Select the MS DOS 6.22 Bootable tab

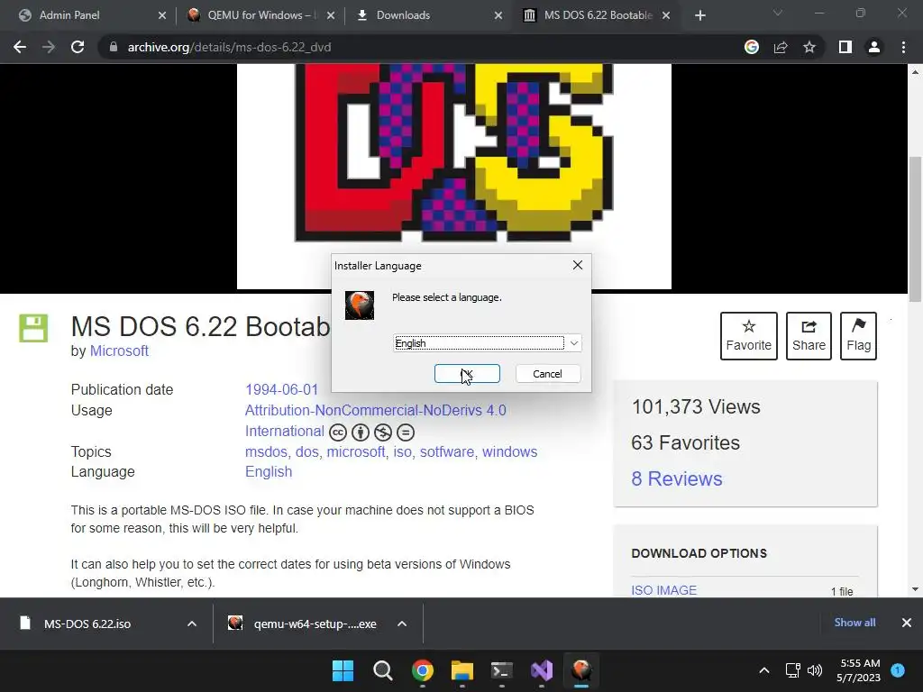click(x=599, y=15)
